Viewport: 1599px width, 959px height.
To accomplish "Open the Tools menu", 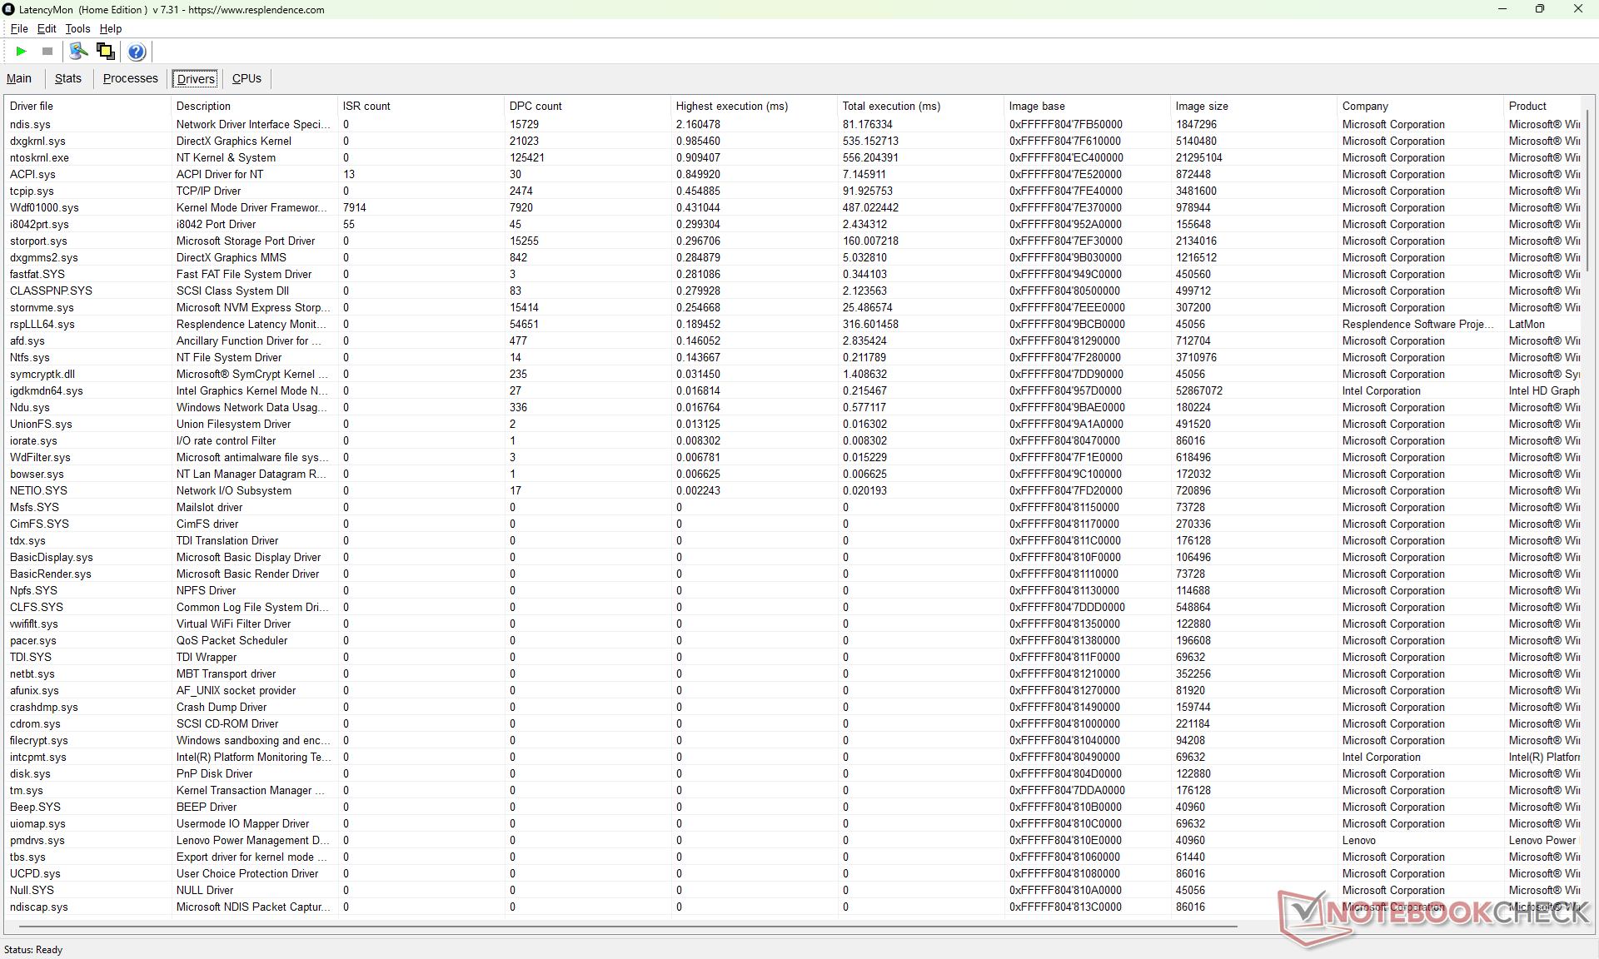I will (77, 28).
